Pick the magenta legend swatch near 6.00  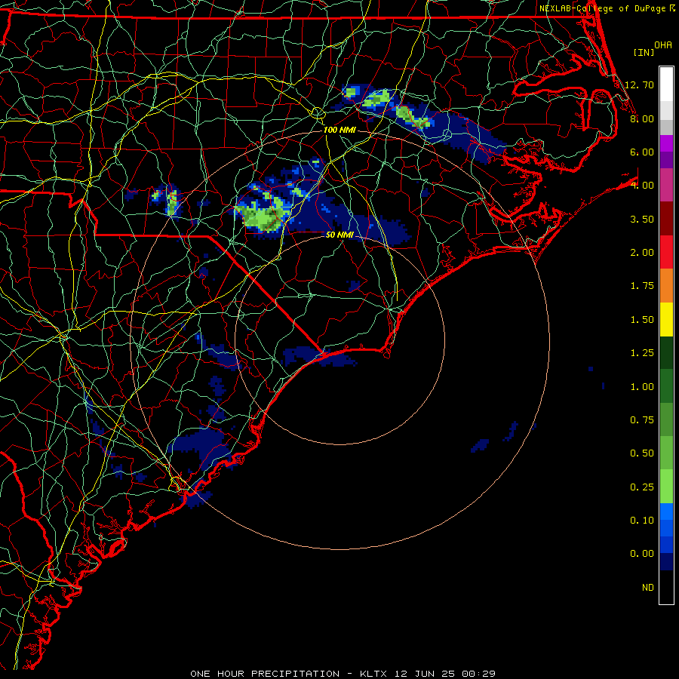click(x=666, y=143)
